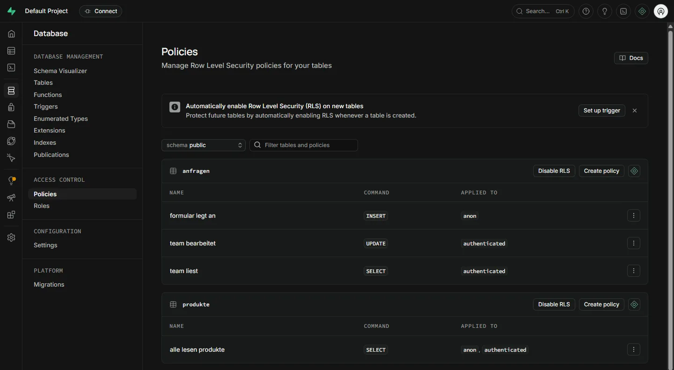Open the assistant icon for produkte table
The image size is (674, 370).
(634, 304)
